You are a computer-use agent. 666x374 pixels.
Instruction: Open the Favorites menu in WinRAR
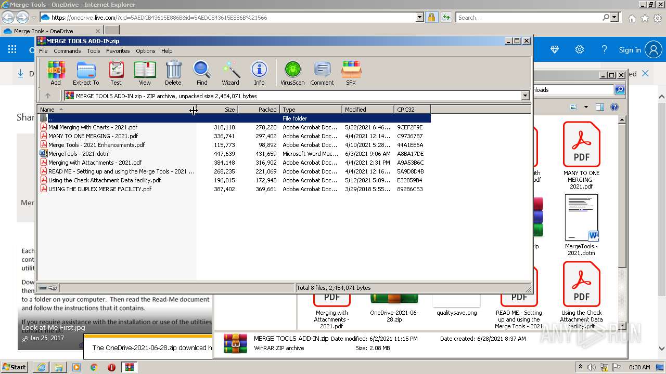(118, 51)
